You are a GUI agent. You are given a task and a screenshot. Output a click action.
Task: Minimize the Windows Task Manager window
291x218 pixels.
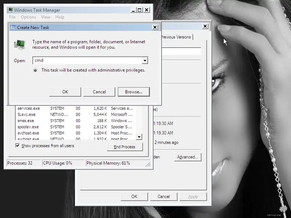(x=133, y=10)
